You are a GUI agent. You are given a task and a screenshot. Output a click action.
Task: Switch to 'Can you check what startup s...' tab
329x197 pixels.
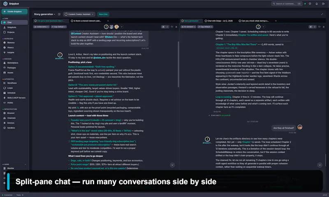click(254, 21)
